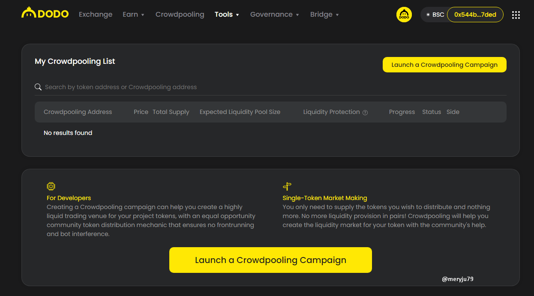Expand the Tools dropdown menu
The image size is (534, 296).
(227, 15)
